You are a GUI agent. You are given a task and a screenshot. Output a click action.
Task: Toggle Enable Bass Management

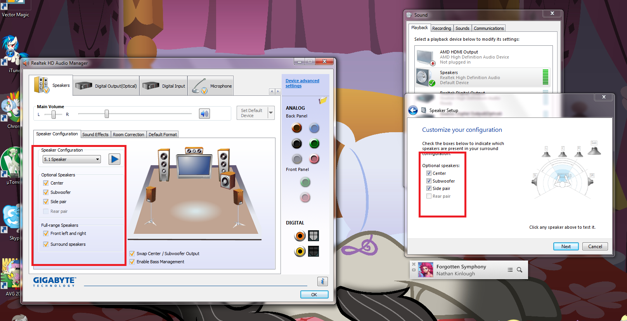(x=132, y=262)
